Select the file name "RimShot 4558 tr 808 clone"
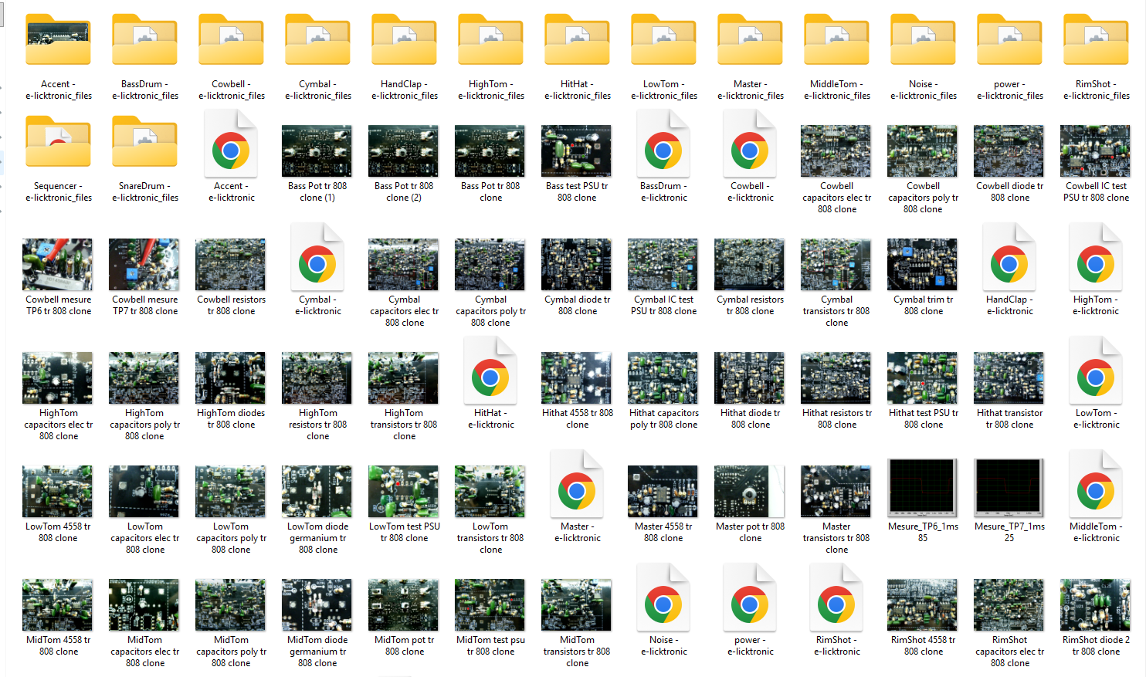 coord(923,646)
